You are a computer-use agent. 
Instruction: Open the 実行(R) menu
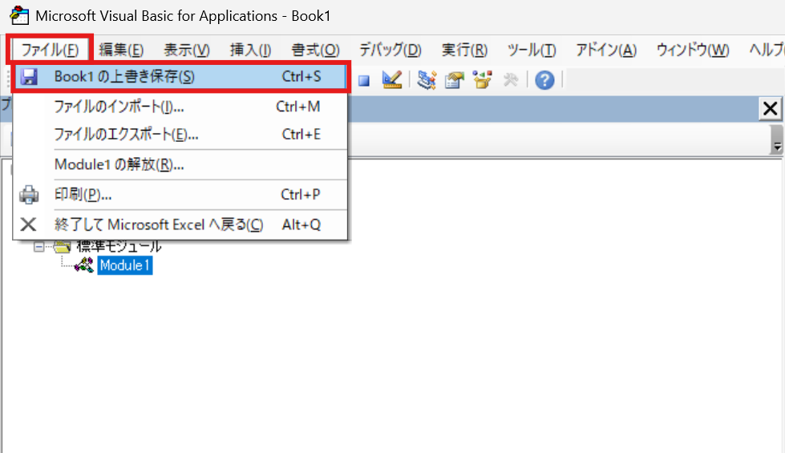click(x=464, y=50)
